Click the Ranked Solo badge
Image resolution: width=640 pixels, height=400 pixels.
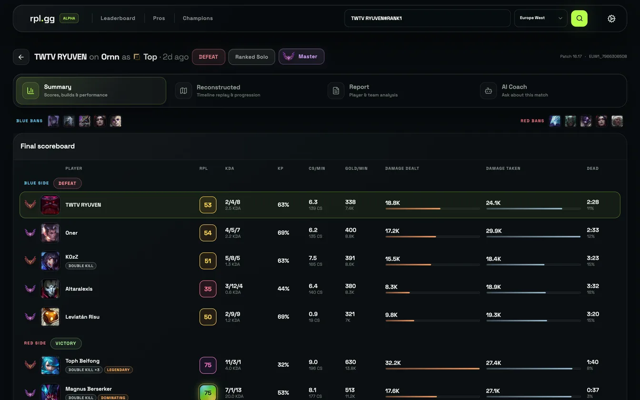coord(251,57)
